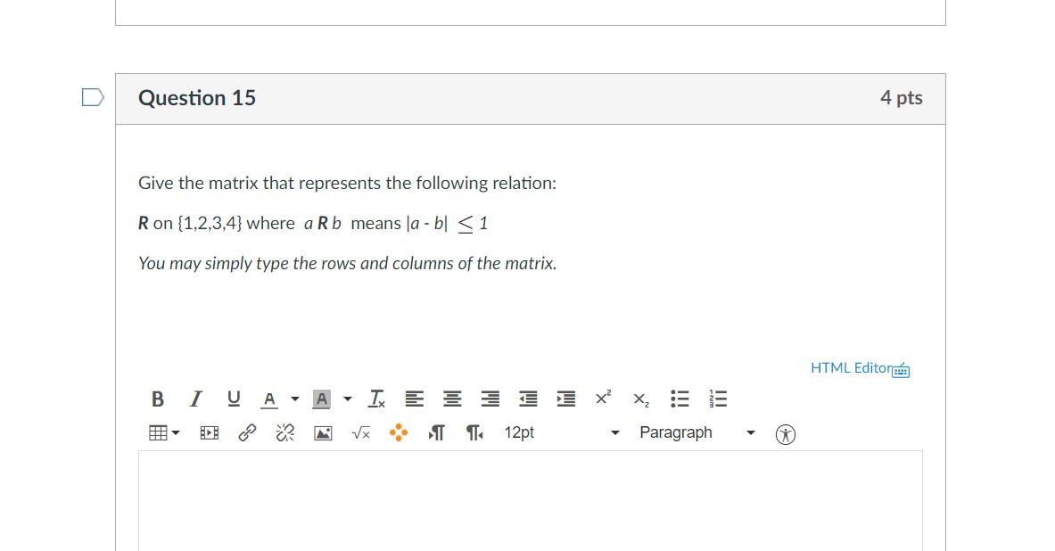Insert a bulleted list
Screen dimensions: 1055x551
coord(680,399)
